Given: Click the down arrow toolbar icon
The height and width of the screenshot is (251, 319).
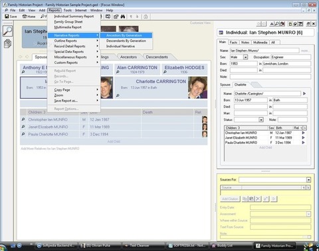Looking at the screenshot, I should point(137,17).
